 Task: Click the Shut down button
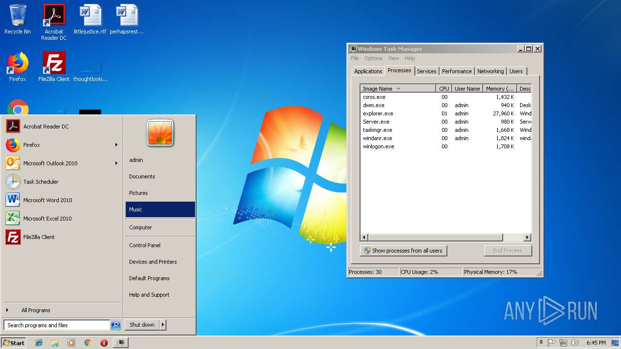click(142, 325)
